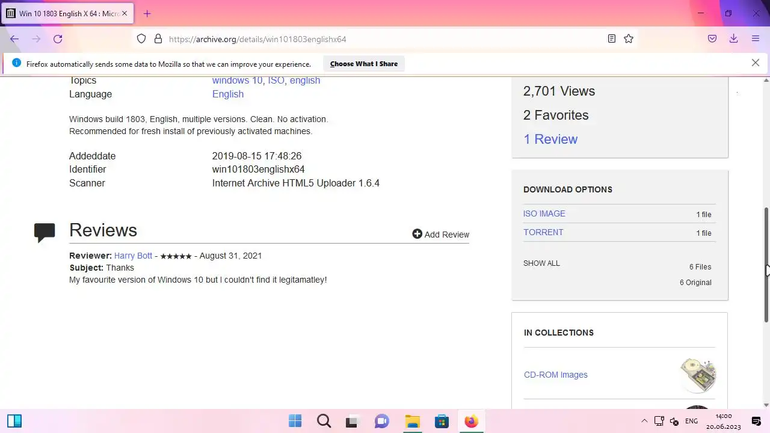770x433 pixels.
Task: Click the page vertical scrollbar thumb
Action: (x=766, y=265)
